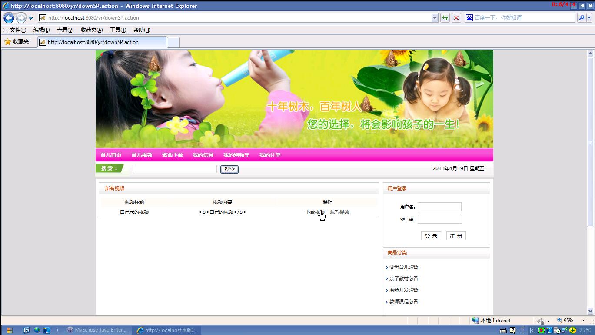Click the third quick launch icon on the taskbar
Viewport: 595px width, 335px height.
[47, 330]
